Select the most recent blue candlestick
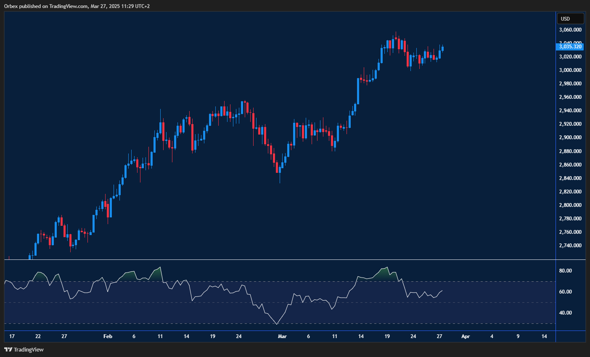The width and height of the screenshot is (590, 357). click(x=442, y=49)
